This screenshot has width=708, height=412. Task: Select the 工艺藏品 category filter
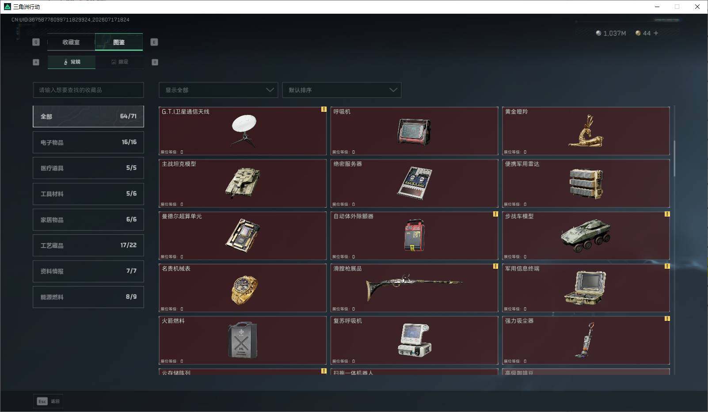tap(88, 245)
